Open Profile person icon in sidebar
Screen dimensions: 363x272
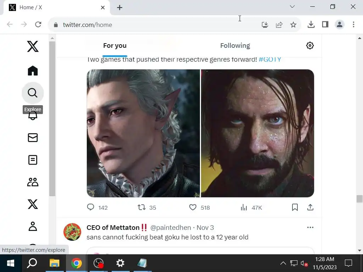click(33, 226)
